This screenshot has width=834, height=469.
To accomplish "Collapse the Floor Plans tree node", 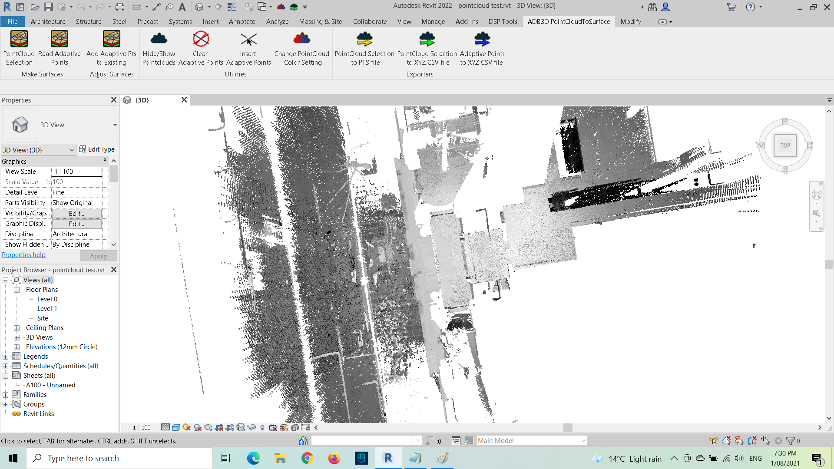I will point(17,290).
